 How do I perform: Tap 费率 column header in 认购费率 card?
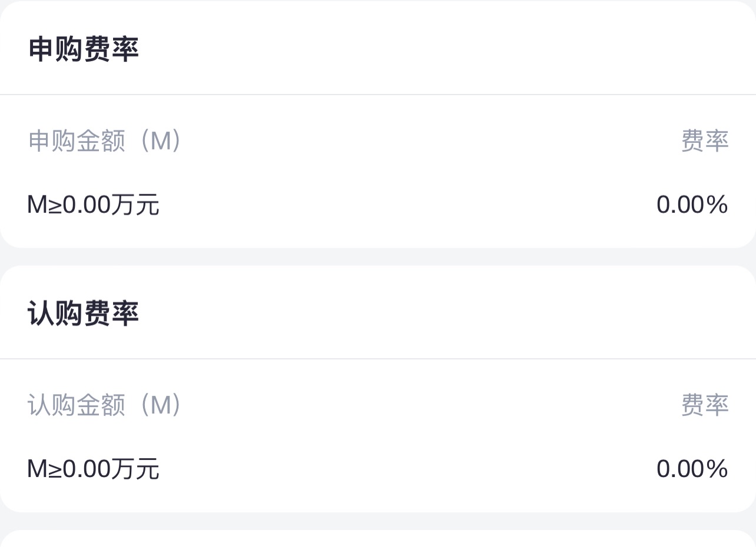click(705, 405)
